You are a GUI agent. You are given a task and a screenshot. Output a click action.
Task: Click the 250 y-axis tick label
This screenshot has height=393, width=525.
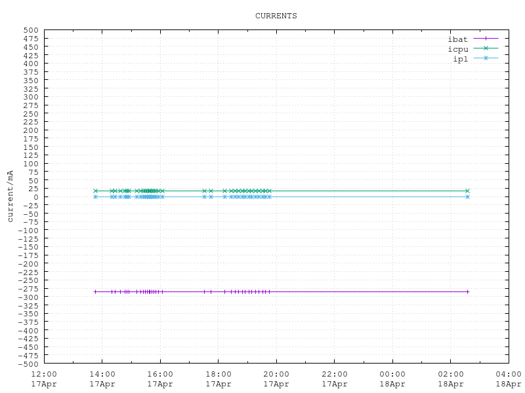(x=31, y=113)
